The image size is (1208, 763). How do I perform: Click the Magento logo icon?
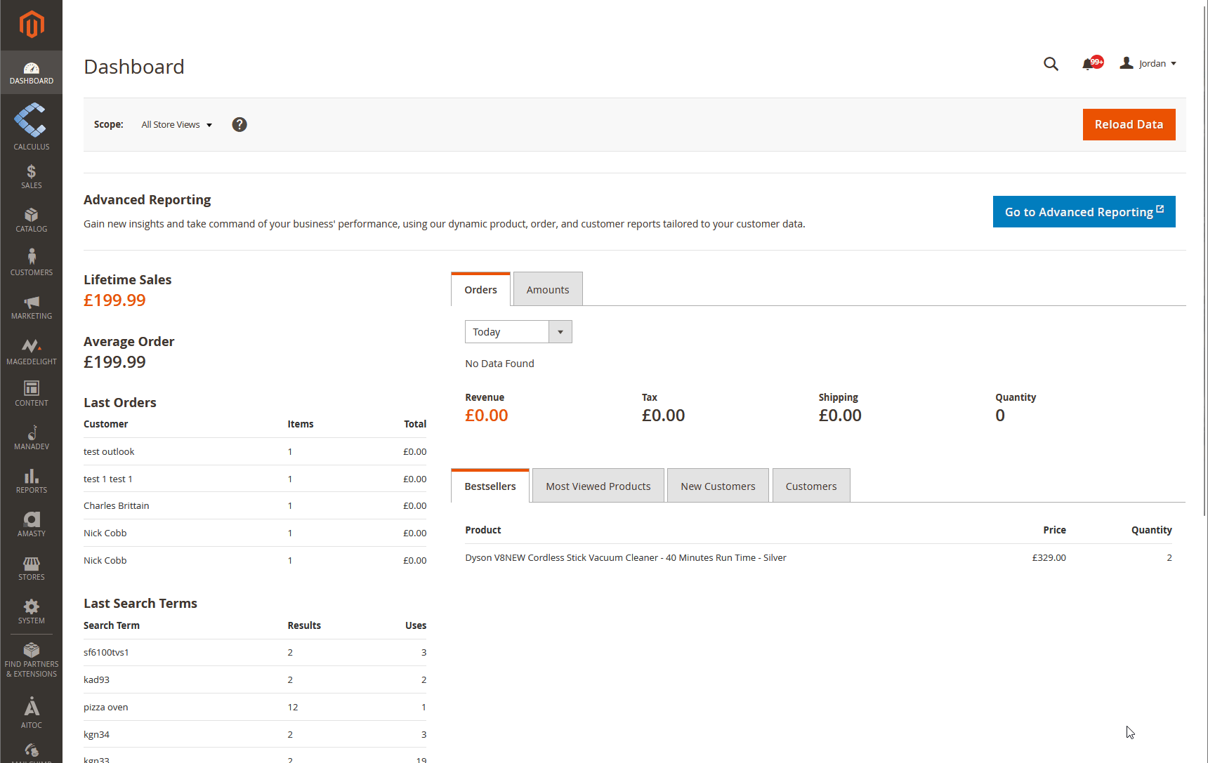click(x=32, y=25)
